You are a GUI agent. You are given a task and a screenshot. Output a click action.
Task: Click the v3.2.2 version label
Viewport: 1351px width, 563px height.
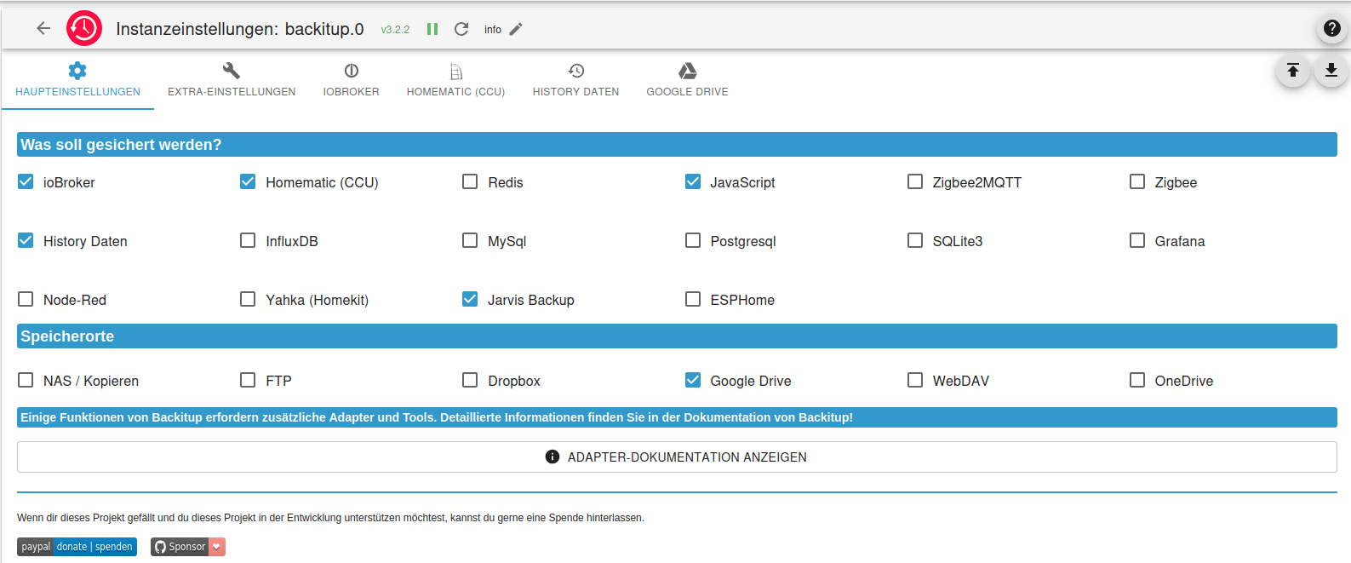pos(395,30)
